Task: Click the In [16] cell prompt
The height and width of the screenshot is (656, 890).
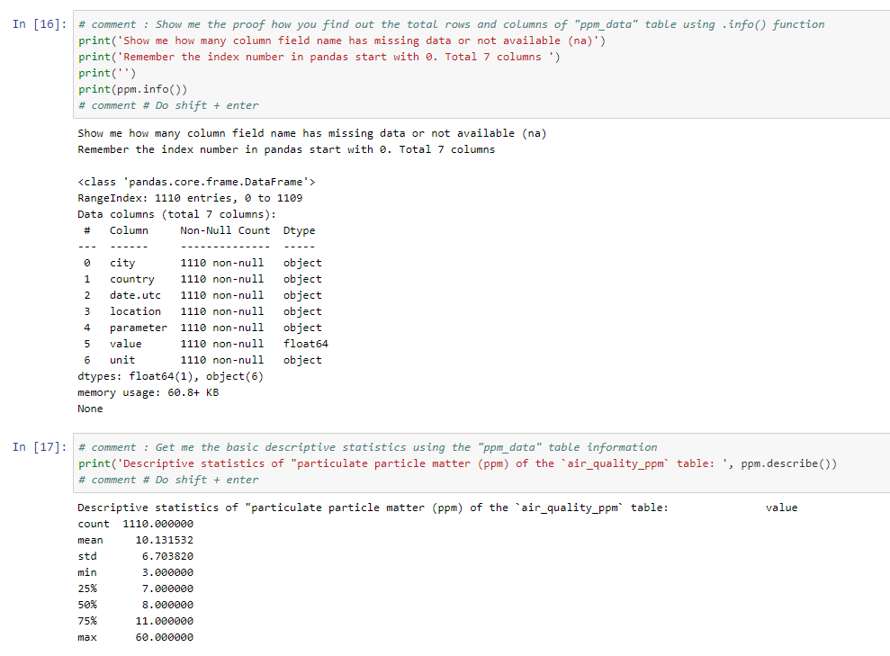Action: 41,24
